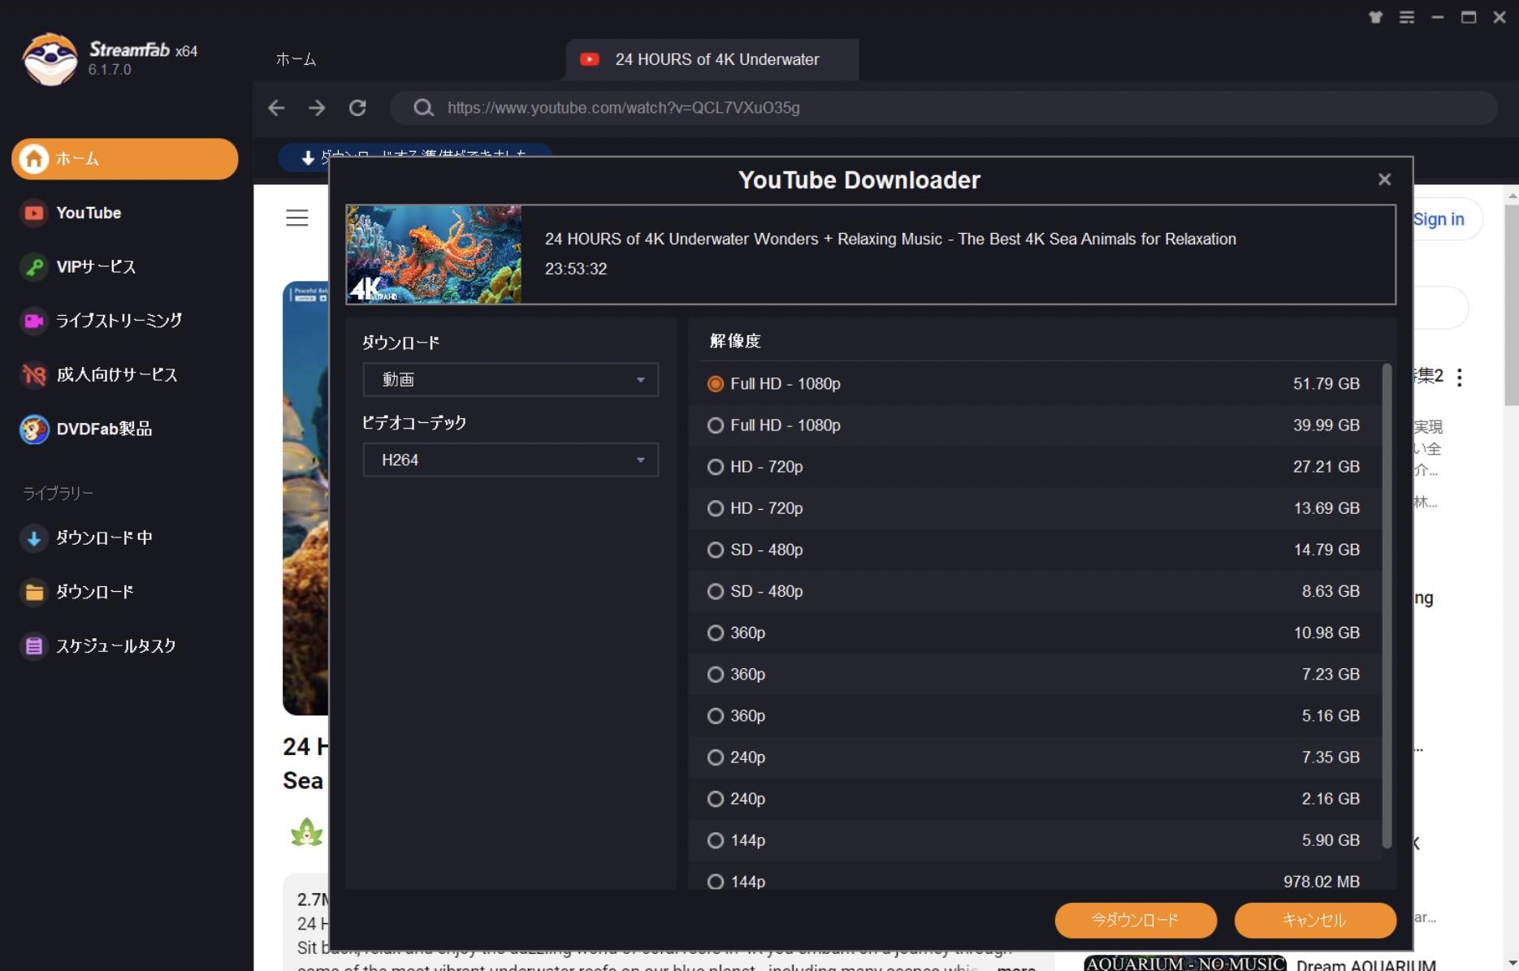The height and width of the screenshot is (971, 1519).
Task: Open the three-dot menu on the YouTube page
Action: [x=1460, y=378]
